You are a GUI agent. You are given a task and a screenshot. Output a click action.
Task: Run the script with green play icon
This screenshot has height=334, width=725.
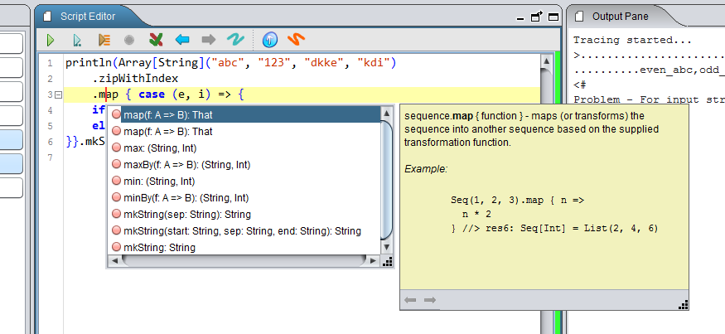coord(51,41)
